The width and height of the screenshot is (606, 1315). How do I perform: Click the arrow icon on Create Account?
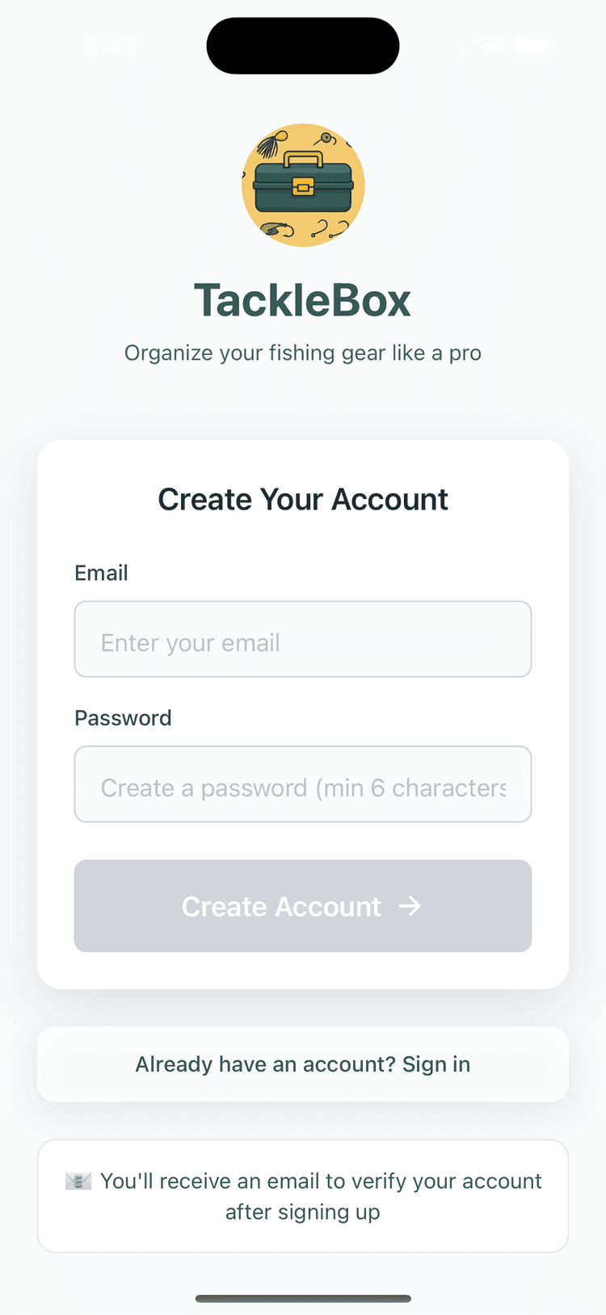410,906
